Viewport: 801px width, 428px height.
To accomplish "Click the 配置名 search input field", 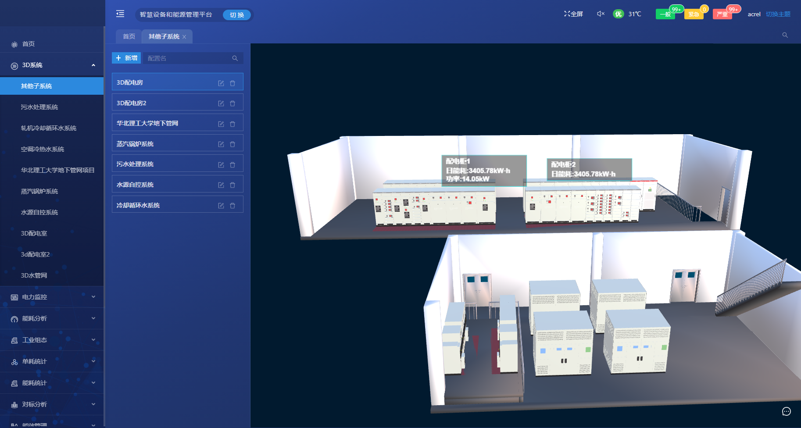I will (x=189, y=58).
